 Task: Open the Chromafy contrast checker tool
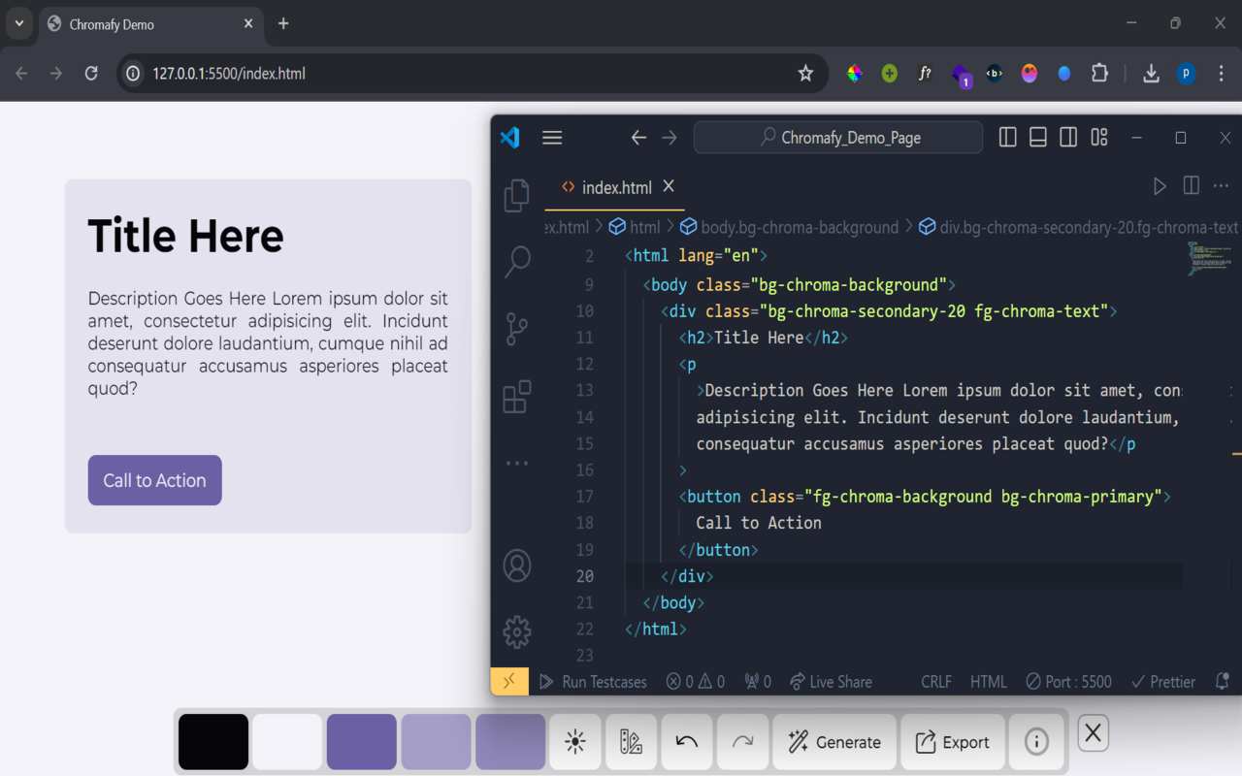point(631,741)
